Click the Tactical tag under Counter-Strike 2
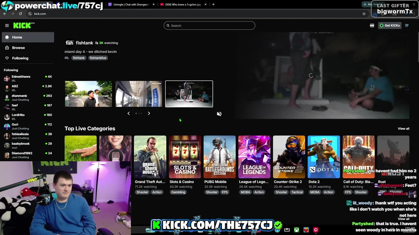419x235 pixels. tap(297, 192)
